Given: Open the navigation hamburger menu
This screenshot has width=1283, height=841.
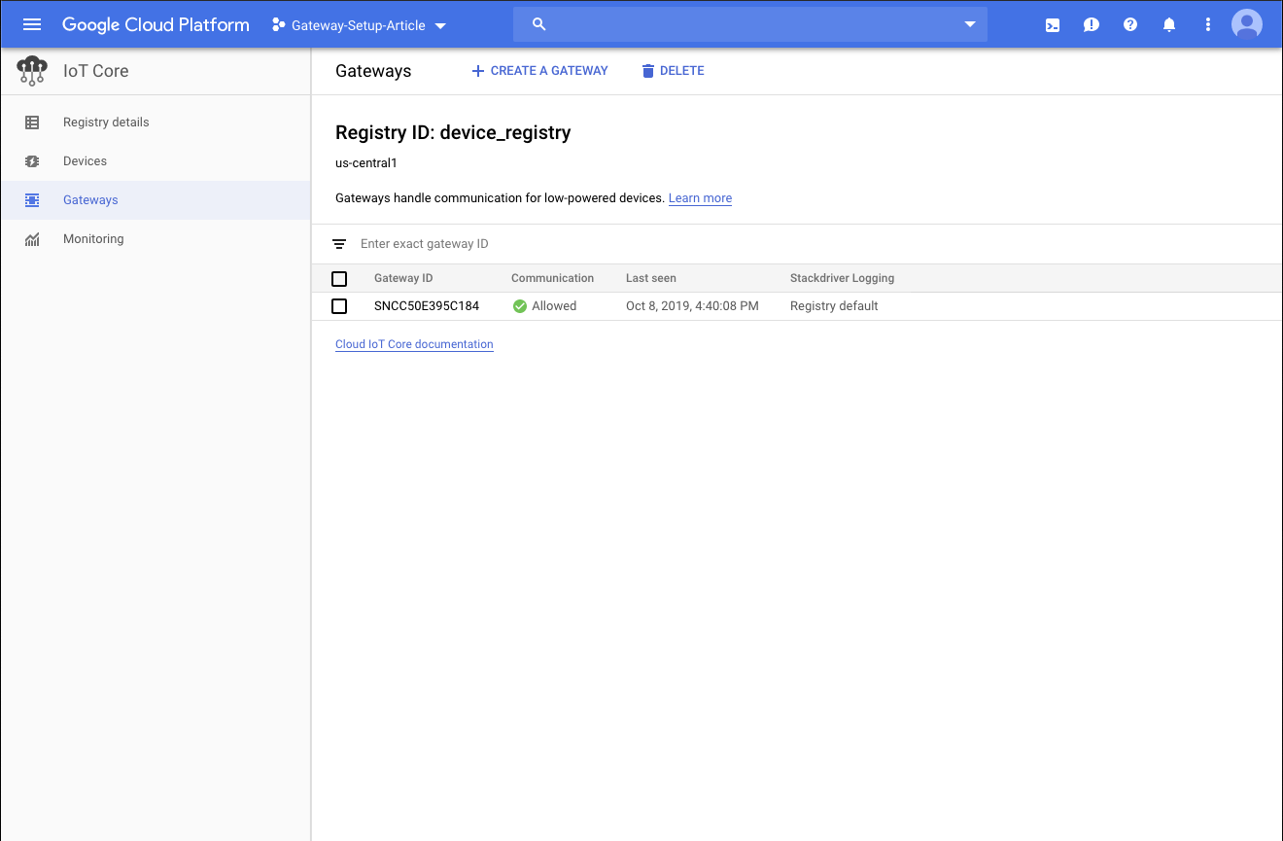Looking at the screenshot, I should tap(32, 24).
